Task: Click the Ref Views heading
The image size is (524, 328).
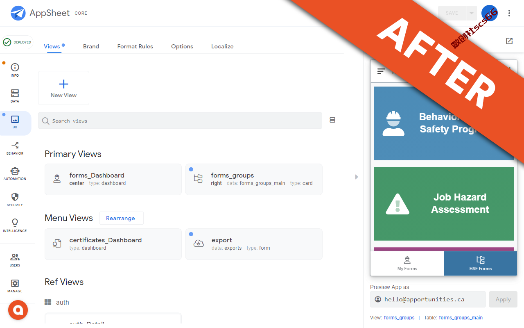Action: [64, 282]
